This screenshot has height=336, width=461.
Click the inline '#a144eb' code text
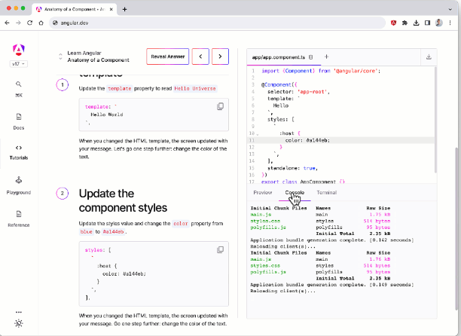tap(114, 231)
